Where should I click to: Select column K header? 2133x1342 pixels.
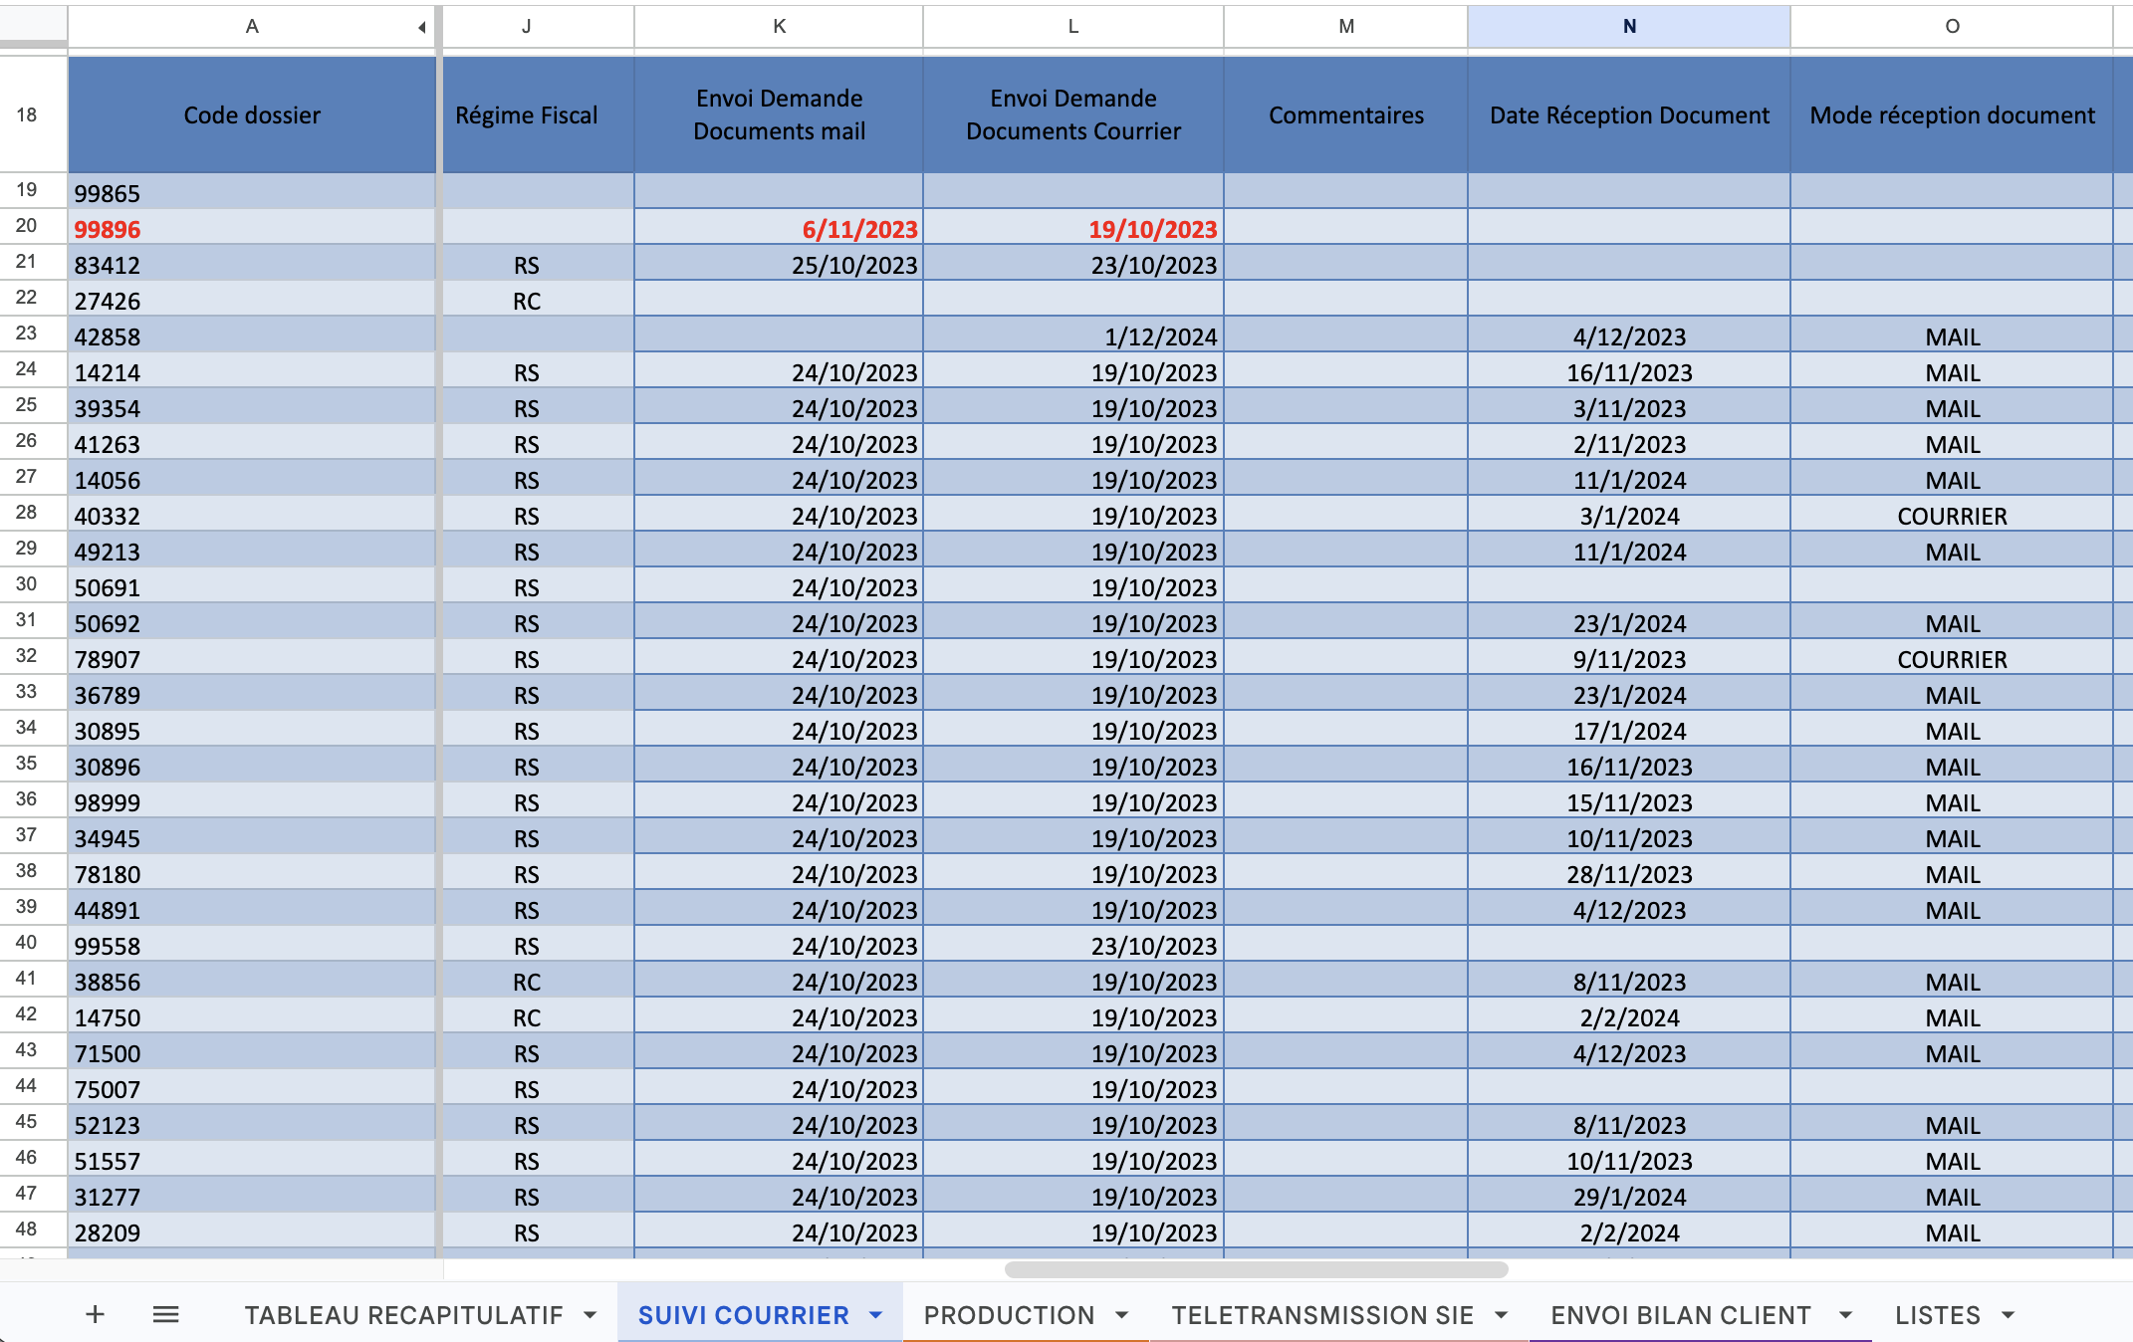(x=779, y=27)
